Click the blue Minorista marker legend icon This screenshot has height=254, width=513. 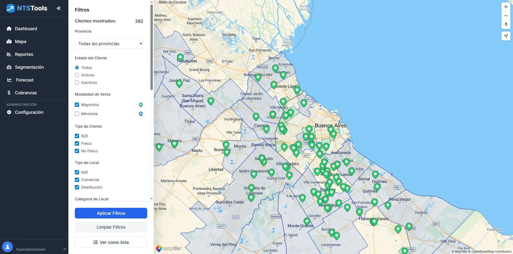[x=141, y=114]
